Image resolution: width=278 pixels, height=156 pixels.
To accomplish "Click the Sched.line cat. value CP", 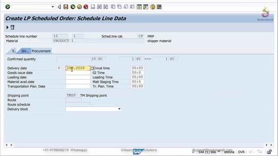I will point(141,36).
